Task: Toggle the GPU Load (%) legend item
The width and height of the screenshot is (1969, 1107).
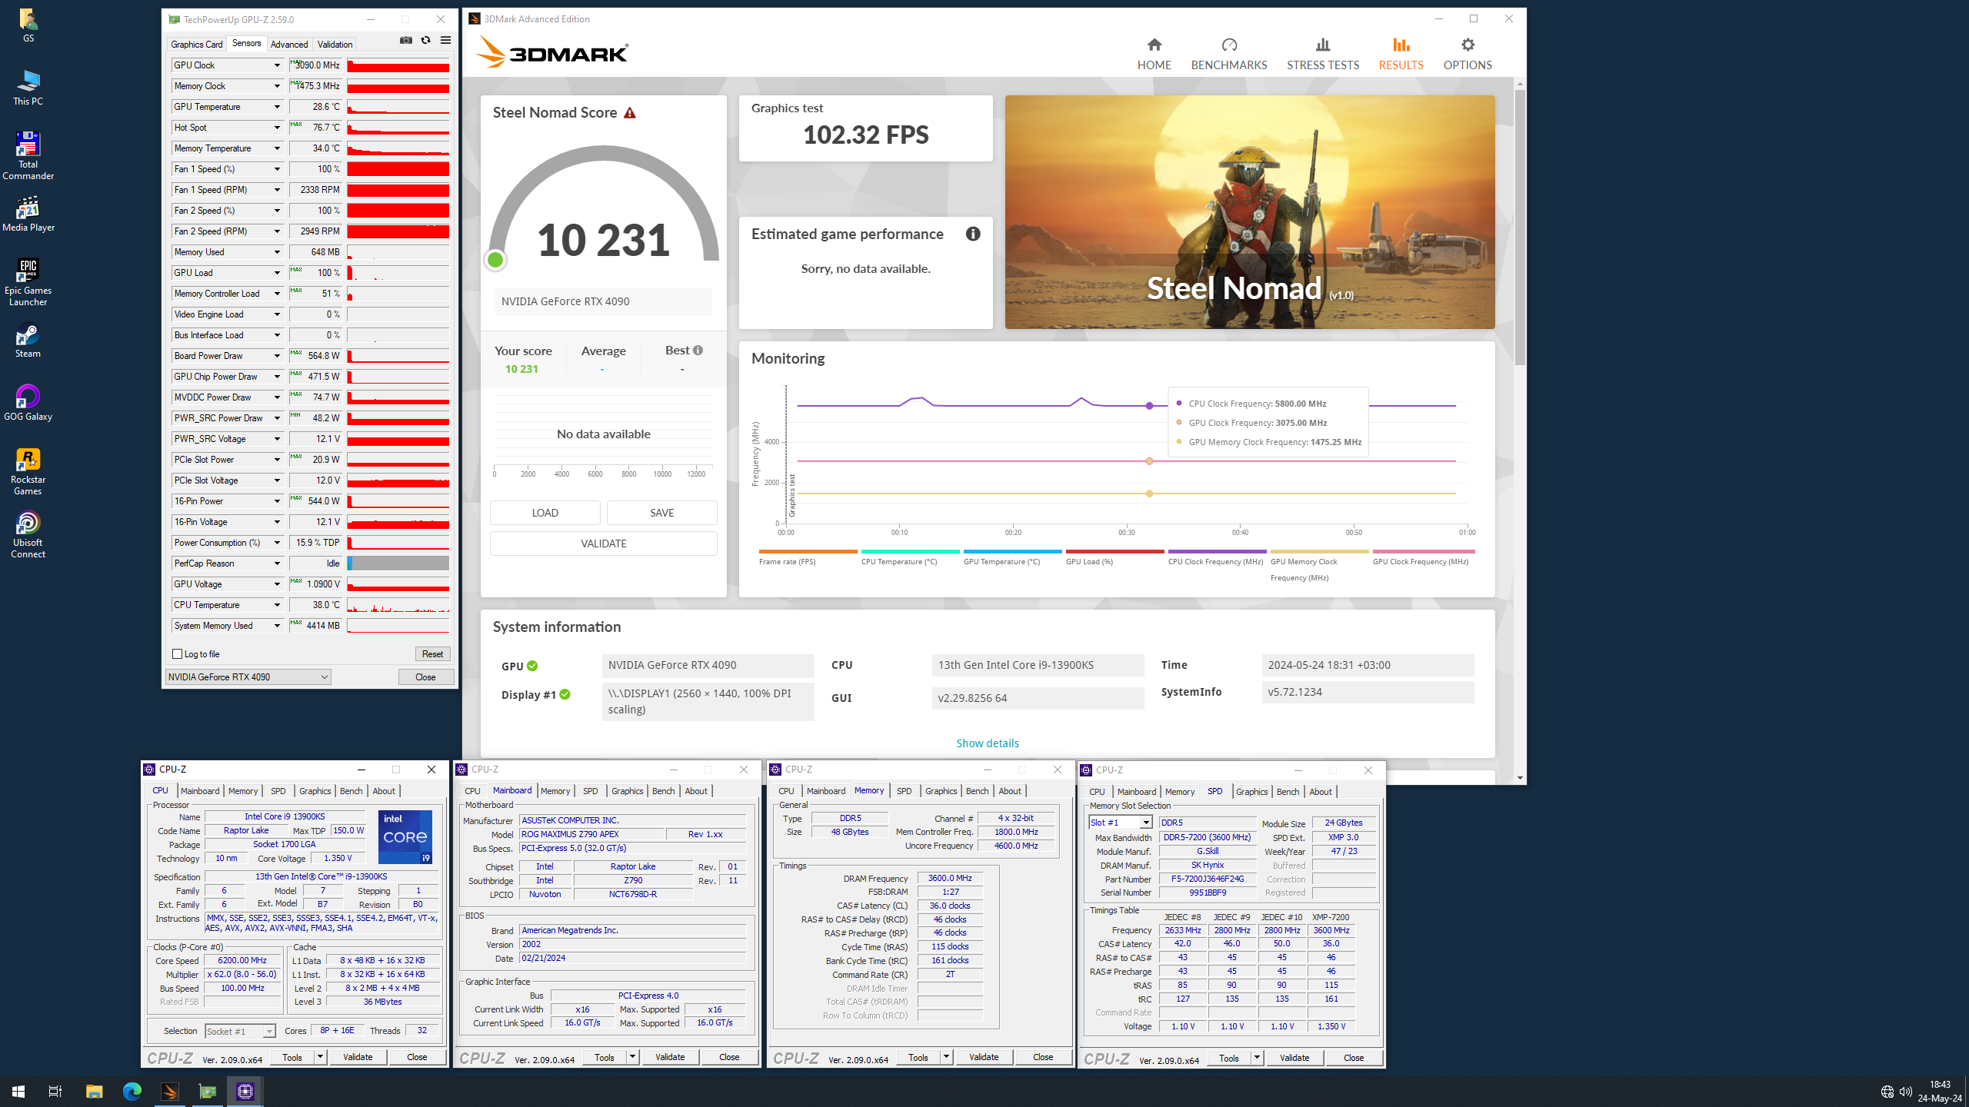Action: pyautogui.click(x=1114, y=558)
